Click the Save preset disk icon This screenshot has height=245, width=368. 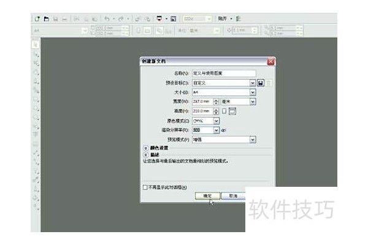[x=261, y=83]
